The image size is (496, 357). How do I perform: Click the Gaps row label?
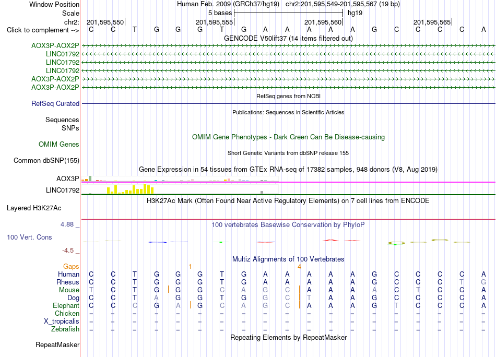tap(71, 267)
